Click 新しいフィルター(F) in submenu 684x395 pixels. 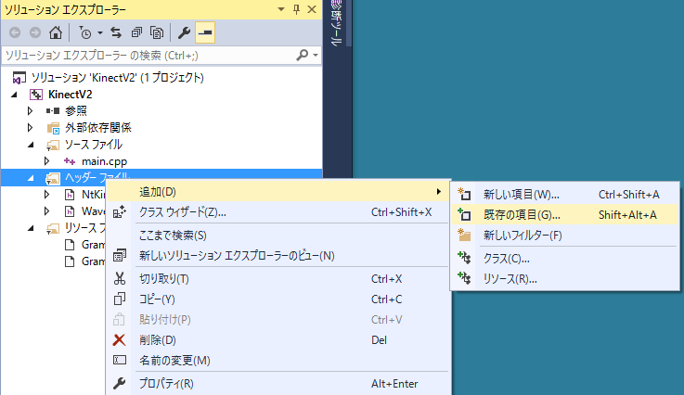click(523, 235)
